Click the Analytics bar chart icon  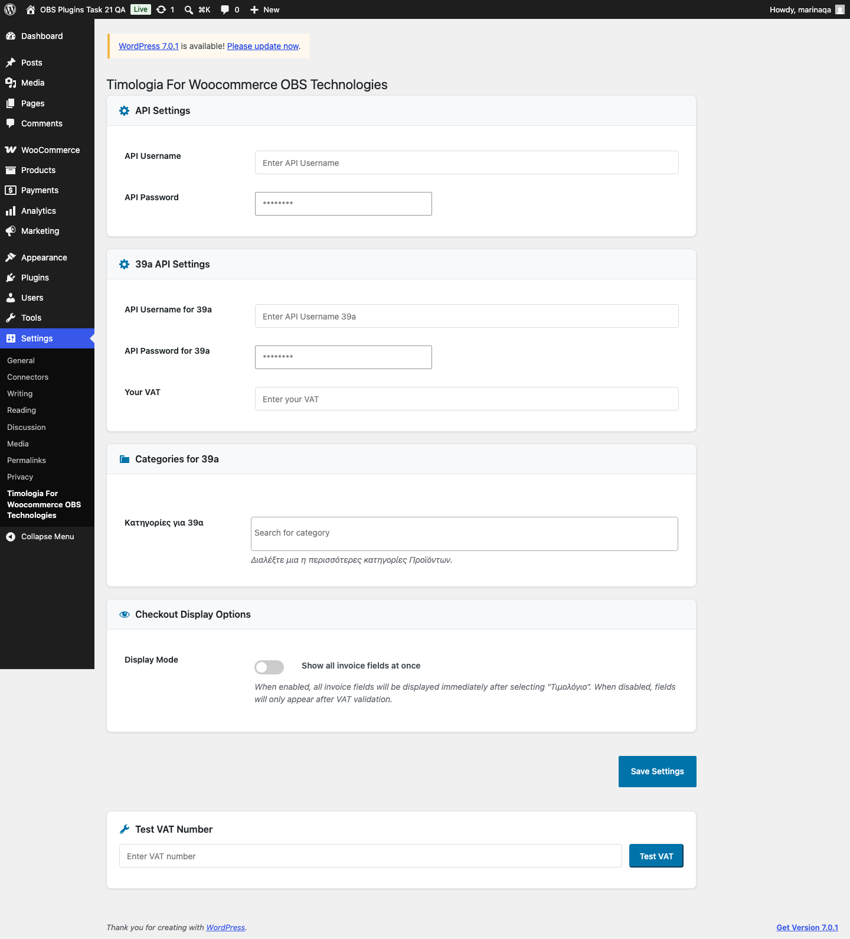(11, 211)
